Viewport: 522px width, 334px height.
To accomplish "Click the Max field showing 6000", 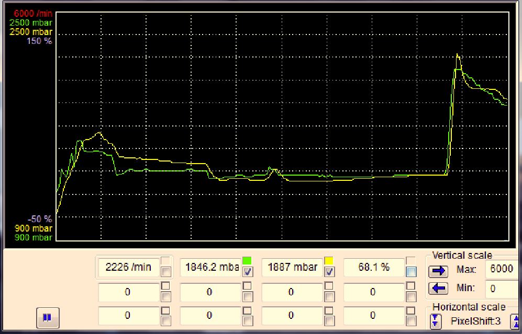I will [x=503, y=269].
